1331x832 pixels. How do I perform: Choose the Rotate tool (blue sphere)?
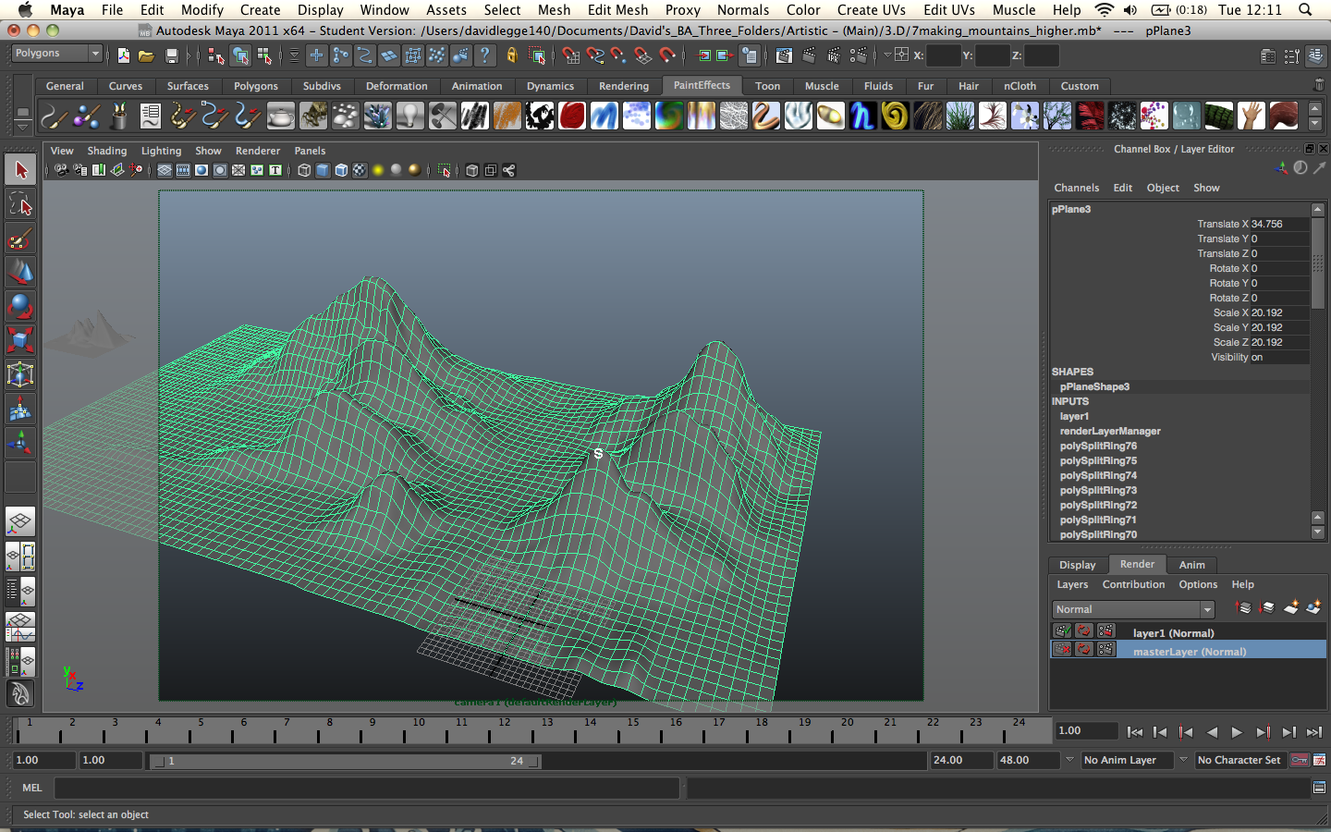[x=20, y=306]
